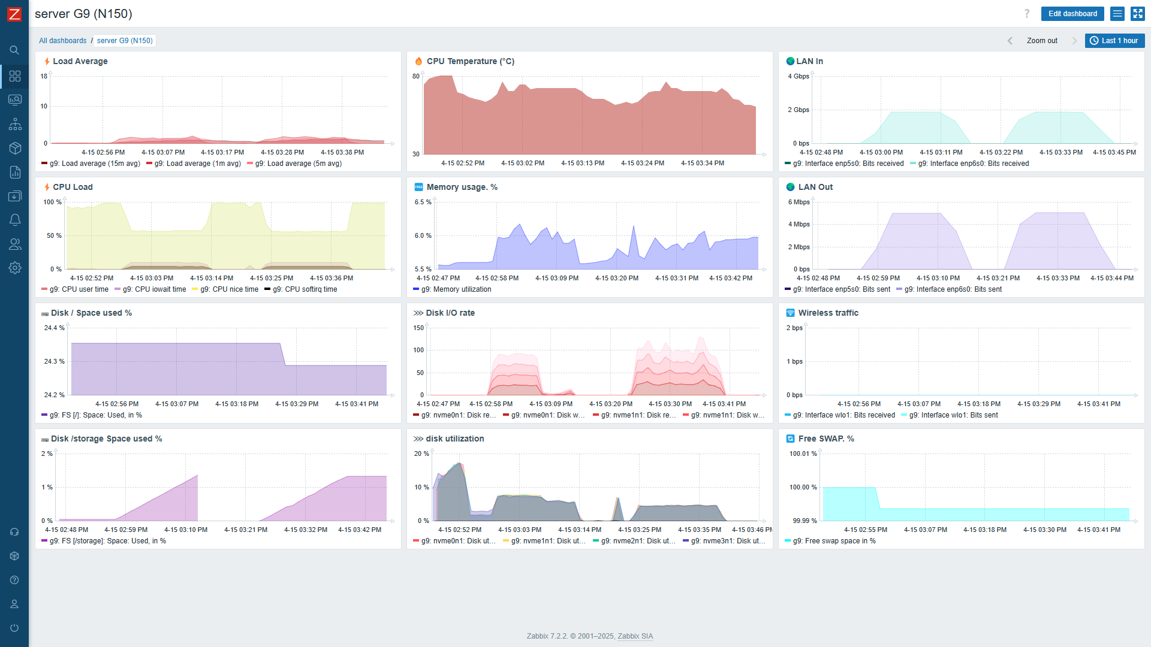Viewport: 1151px width, 647px height.
Task: Open the Alerts bell icon
Action: pos(15,220)
